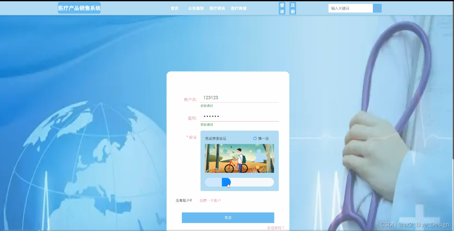The height and width of the screenshot is (231, 454).
Task: Click the 忘记密码? link
Action: pyautogui.click(x=276, y=228)
